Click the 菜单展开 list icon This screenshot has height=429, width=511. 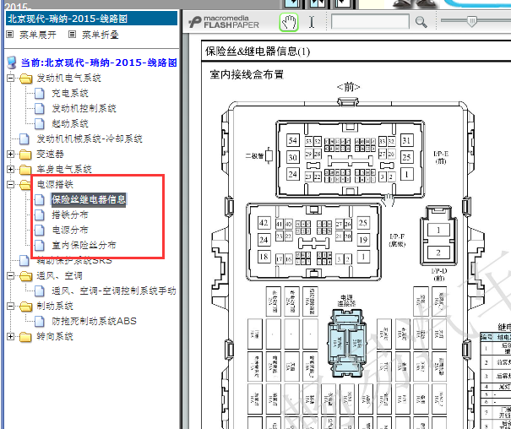(10, 35)
